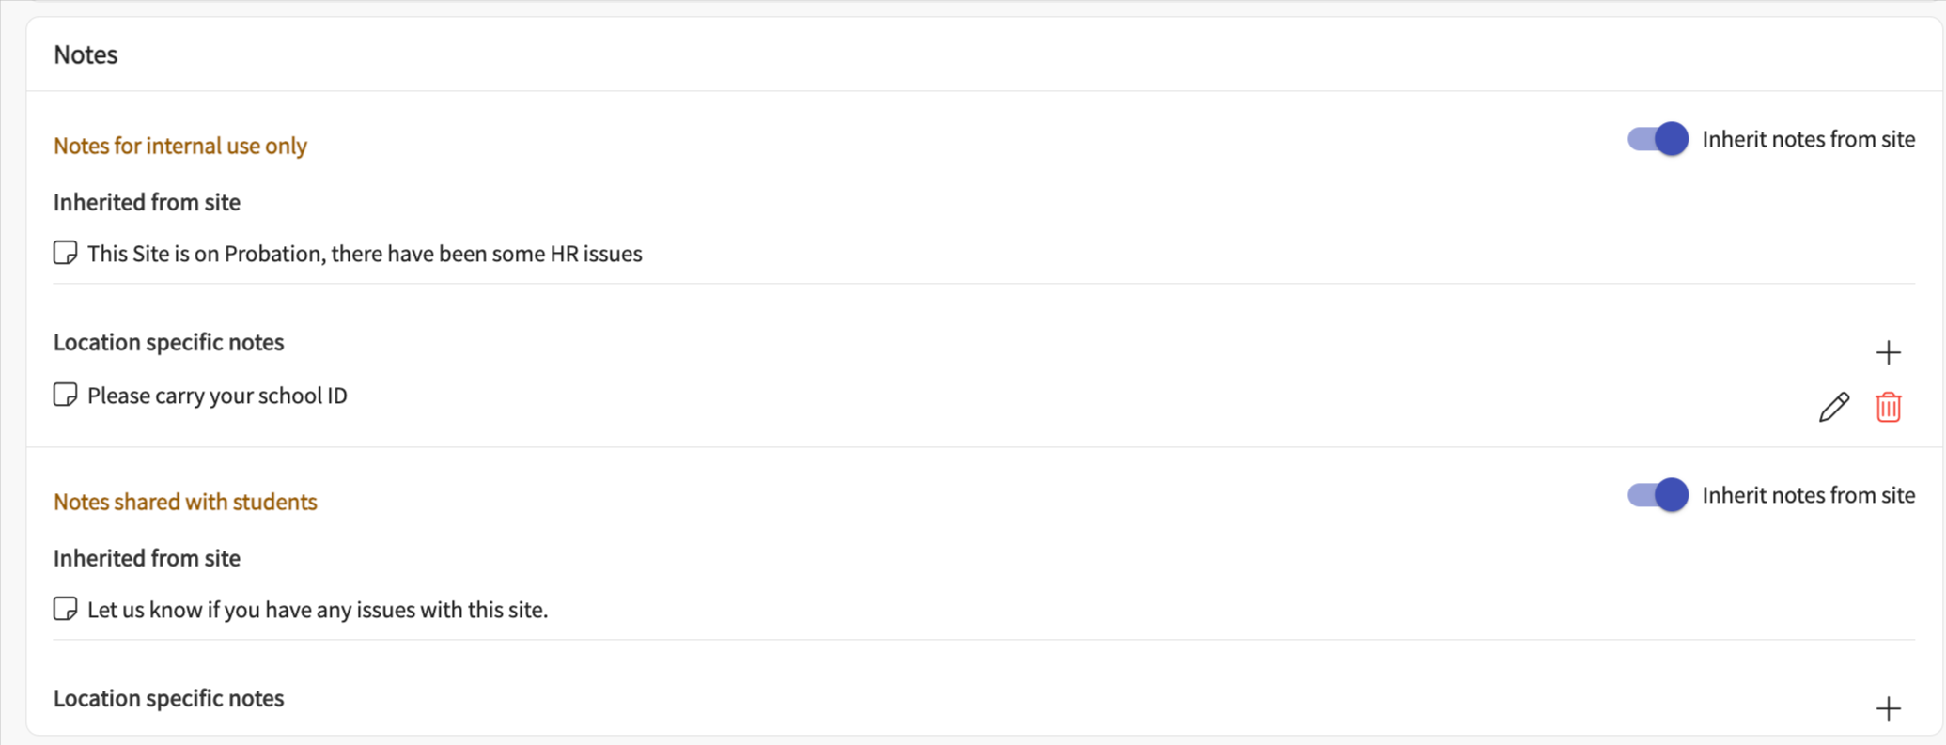
Task: Select the "Notes shared with students" heading
Action: pos(185,502)
